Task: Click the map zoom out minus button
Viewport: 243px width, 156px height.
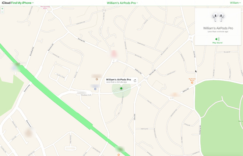Action: [2, 12]
